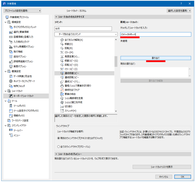The image size is (195, 182).
Task: Select the ストレッチ(H) stretch command icon
Action: pos(62,111)
